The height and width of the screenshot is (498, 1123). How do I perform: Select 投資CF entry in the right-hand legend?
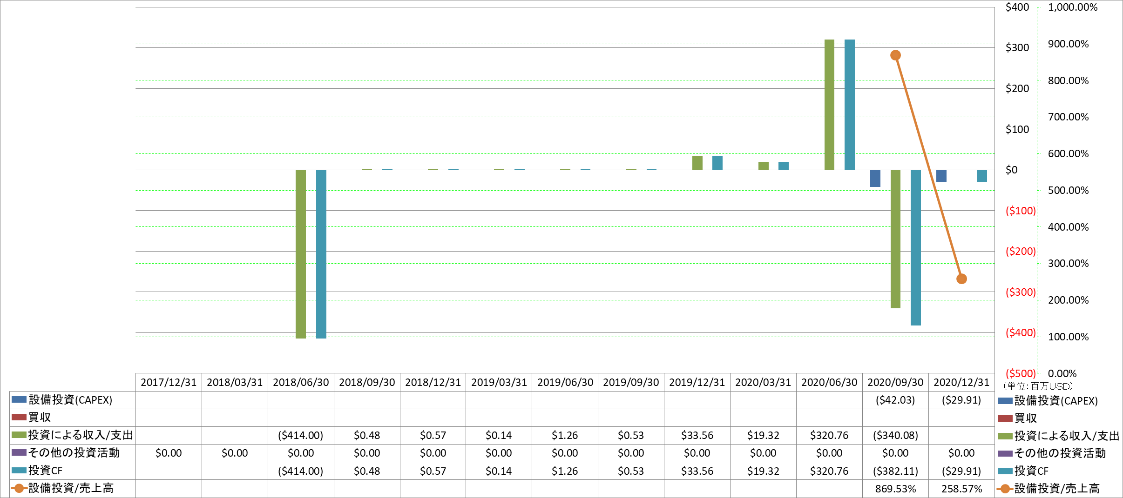(x=1023, y=471)
